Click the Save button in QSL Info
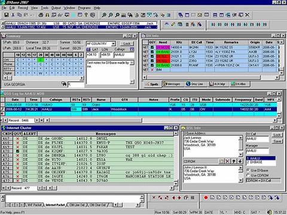The height and width of the screenshot is (215, 287). tap(277, 141)
